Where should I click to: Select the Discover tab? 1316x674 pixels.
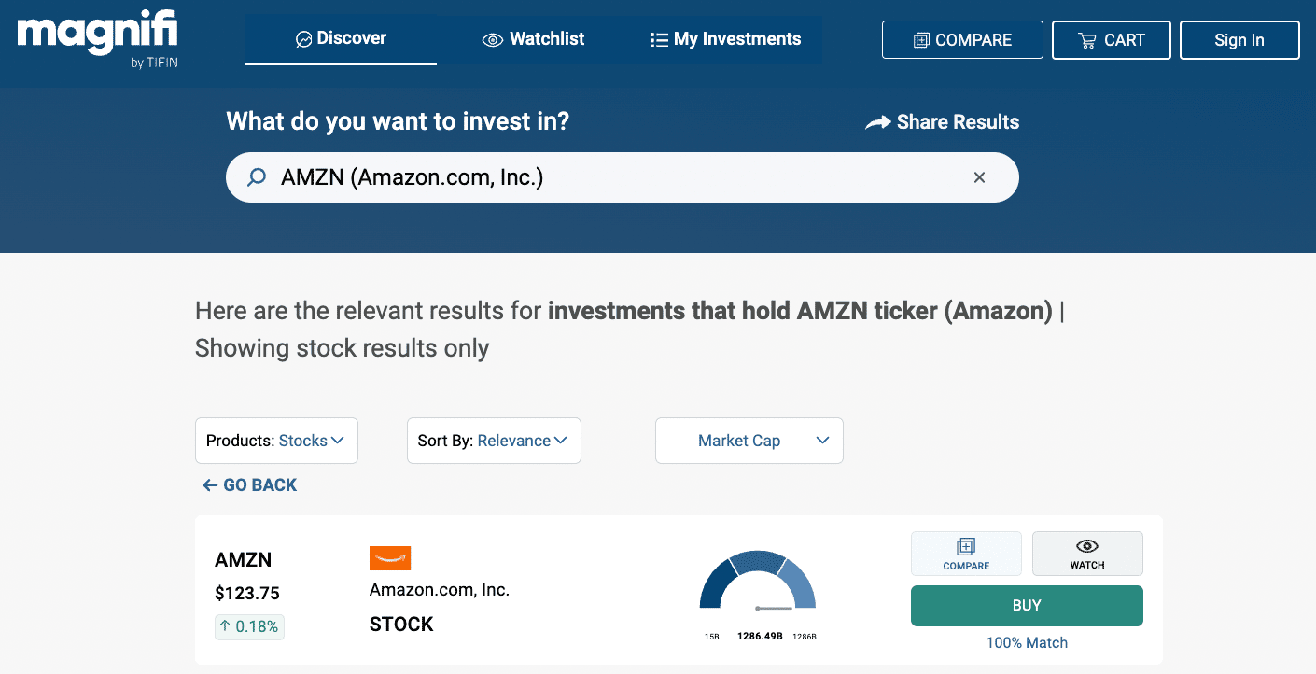pyautogui.click(x=341, y=39)
